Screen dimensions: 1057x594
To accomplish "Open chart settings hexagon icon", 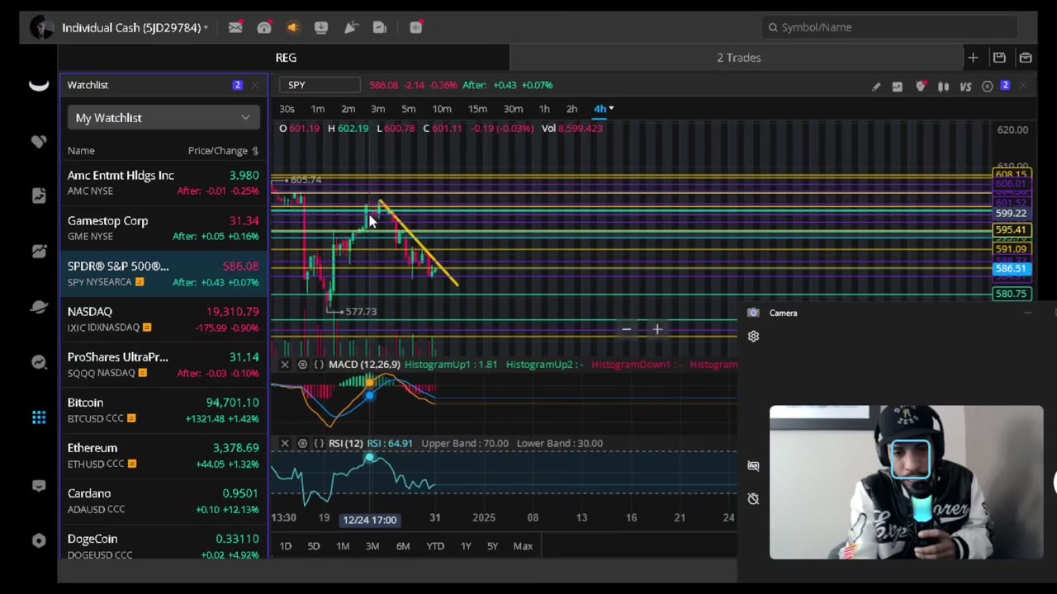I will click(987, 86).
